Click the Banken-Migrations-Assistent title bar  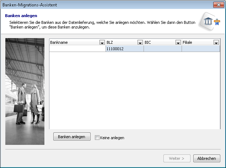pyautogui.click(x=107, y=5)
